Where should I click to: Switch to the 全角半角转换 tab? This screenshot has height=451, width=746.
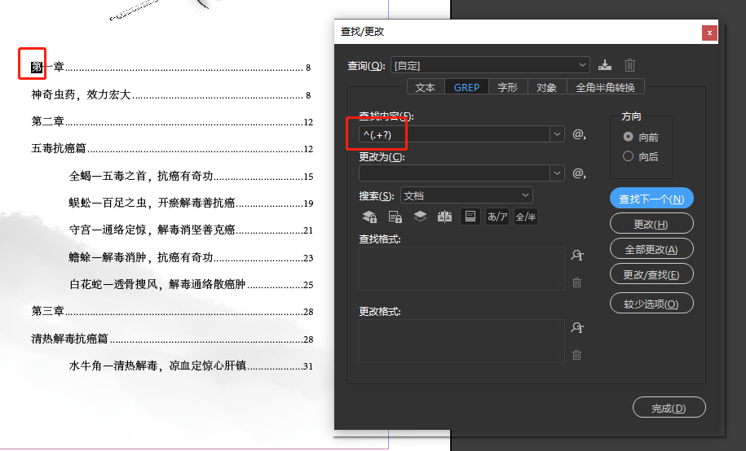[x=605, y=87]
